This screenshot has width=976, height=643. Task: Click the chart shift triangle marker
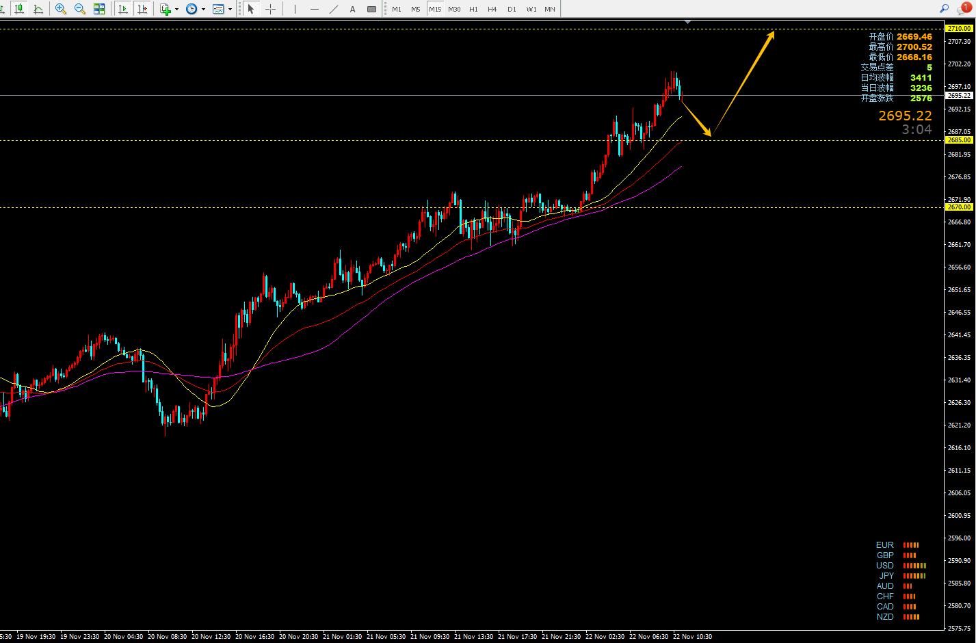pos(687,22)
